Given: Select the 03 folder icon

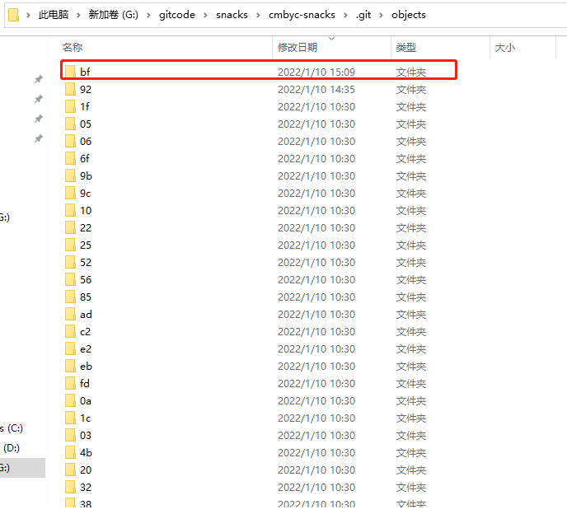Looking at the screenshot, I should tap(70, 435).
